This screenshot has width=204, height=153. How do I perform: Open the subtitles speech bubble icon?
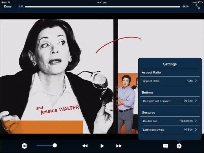click(166, 146)
